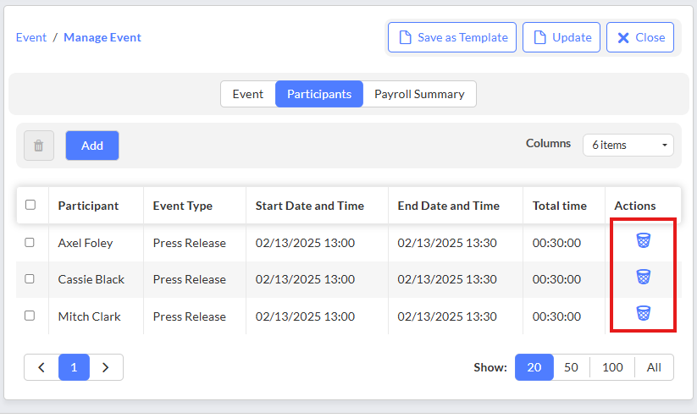This screenshot has width=697, height=418.
Task: Tick the Mitch Clark row checkbox
Action: pos(30,316)
